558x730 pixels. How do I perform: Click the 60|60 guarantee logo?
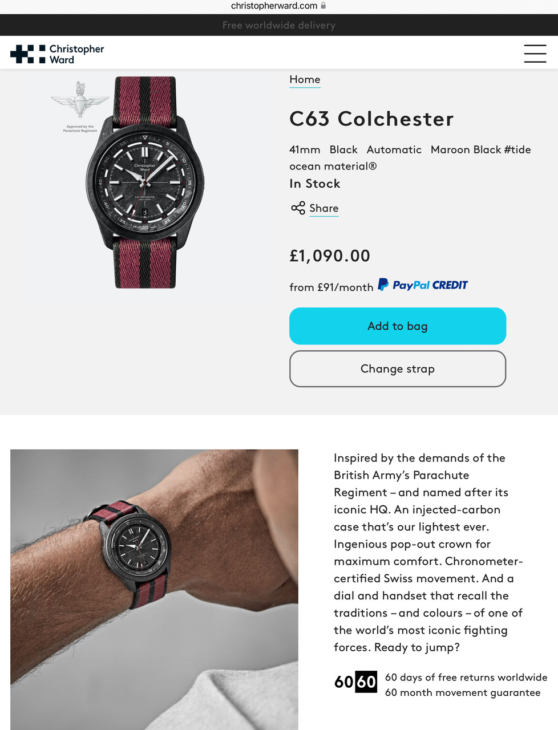coord(355,682)
